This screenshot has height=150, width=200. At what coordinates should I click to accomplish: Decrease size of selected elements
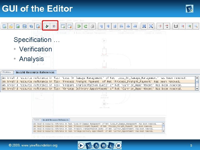[x=151, y=26]
